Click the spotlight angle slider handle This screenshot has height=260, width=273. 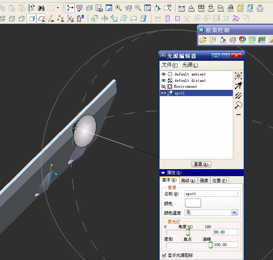point(188,232)
